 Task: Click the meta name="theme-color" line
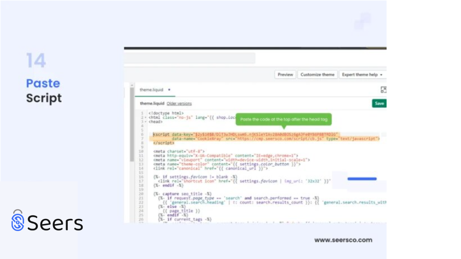tap(226, 164)
